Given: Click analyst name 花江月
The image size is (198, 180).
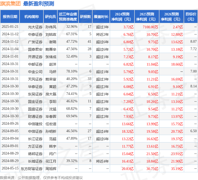Looking at the screenshot, I should [51, 161].
